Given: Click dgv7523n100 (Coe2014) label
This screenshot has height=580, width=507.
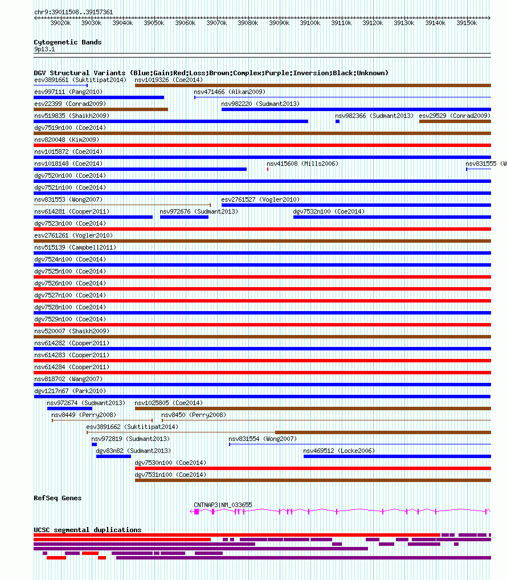Looking at the screenshot, I should (70, 223).
